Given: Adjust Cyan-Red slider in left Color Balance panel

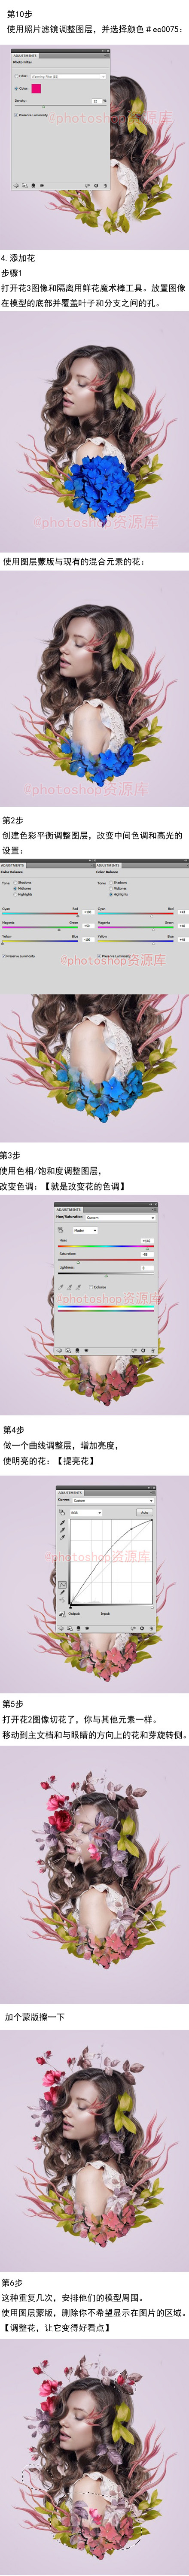Looking at the screenshot, I should click(x=40, y=914).
